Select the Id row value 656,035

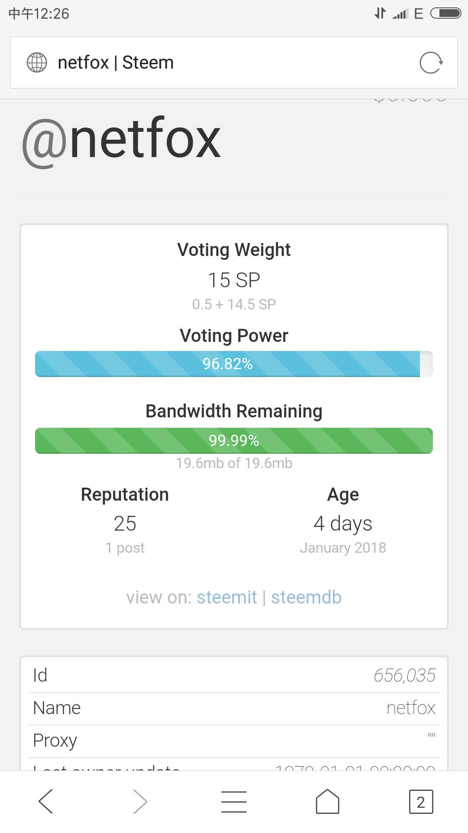coord(404,675)
